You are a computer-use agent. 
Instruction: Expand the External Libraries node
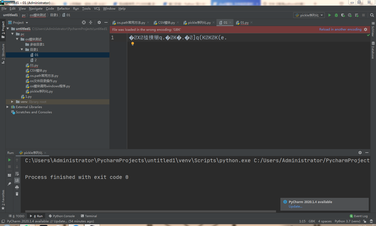coord(8,107)
